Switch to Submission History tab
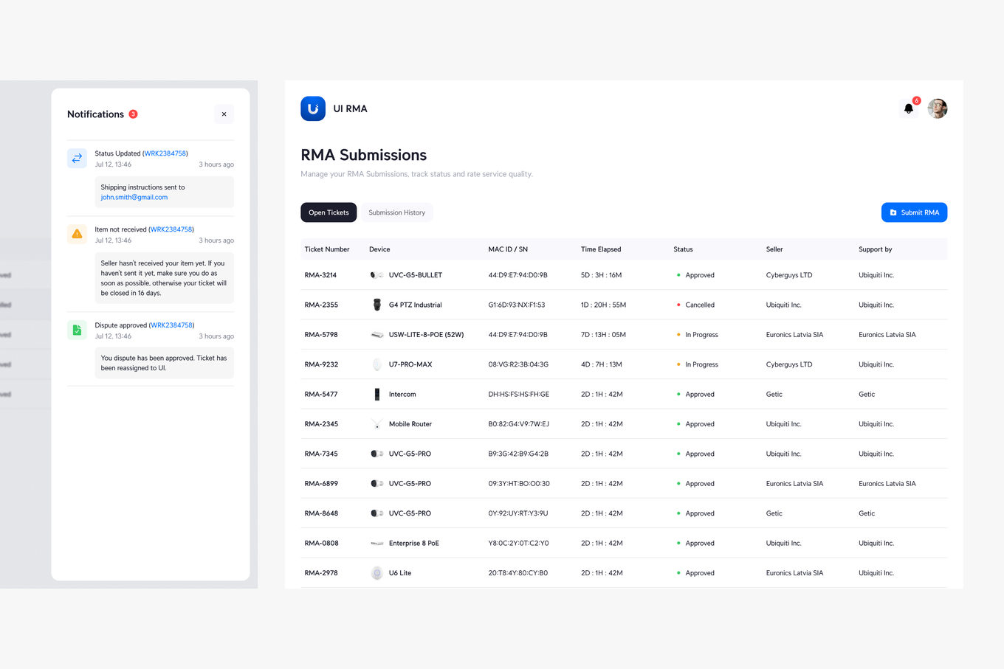 point(397,212)
